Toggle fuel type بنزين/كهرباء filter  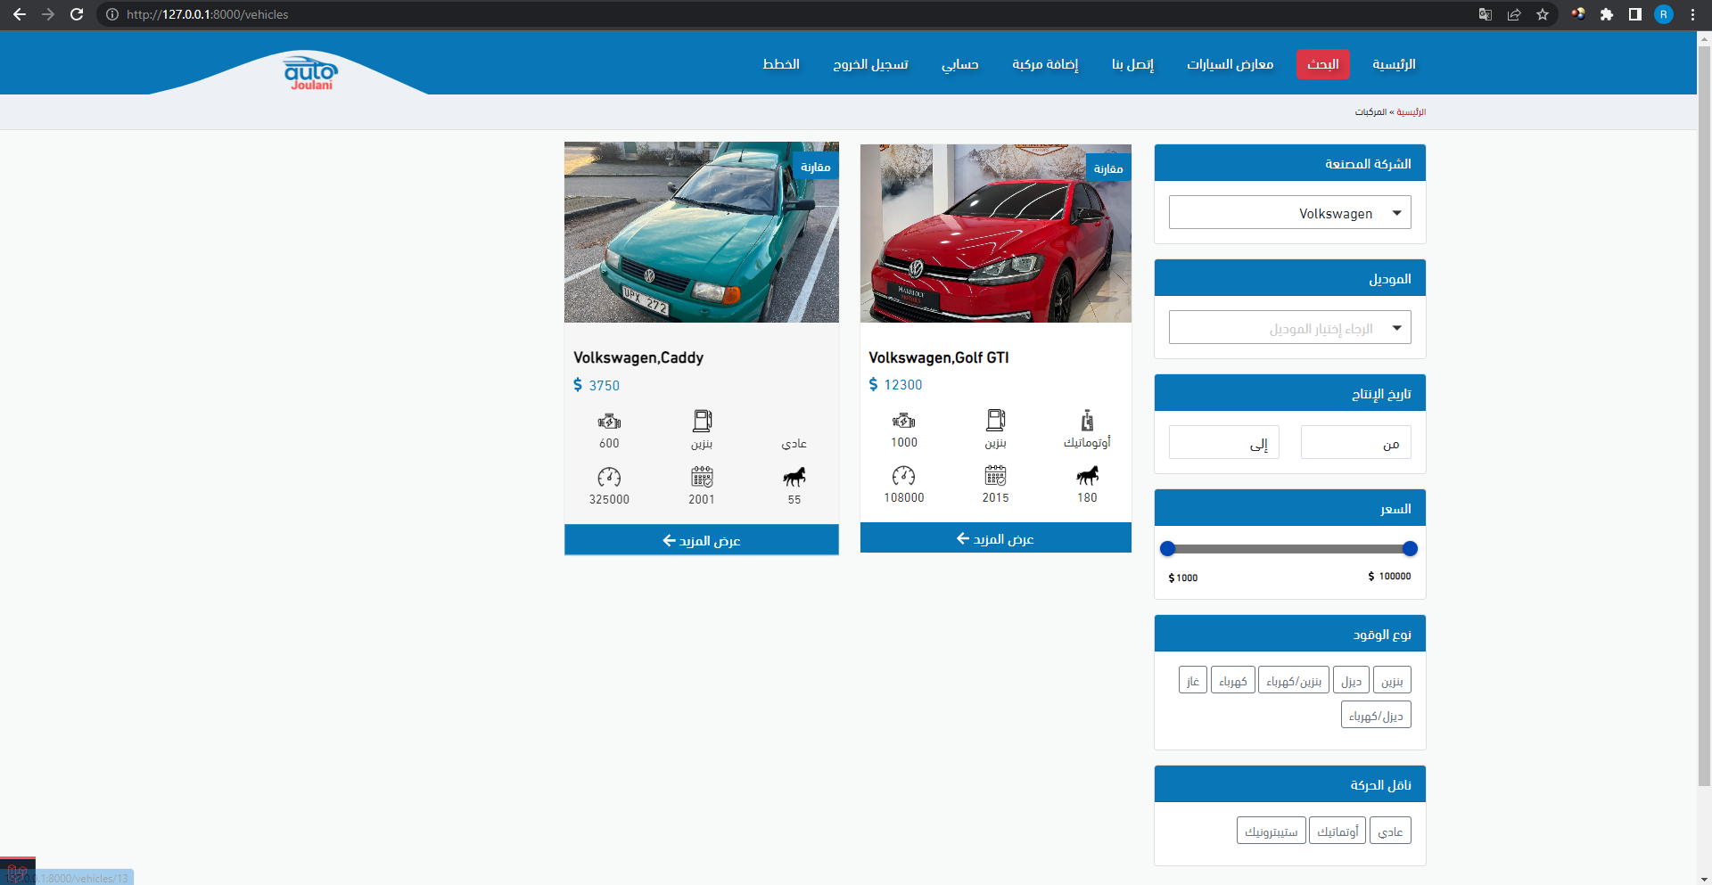(1294, 680)
